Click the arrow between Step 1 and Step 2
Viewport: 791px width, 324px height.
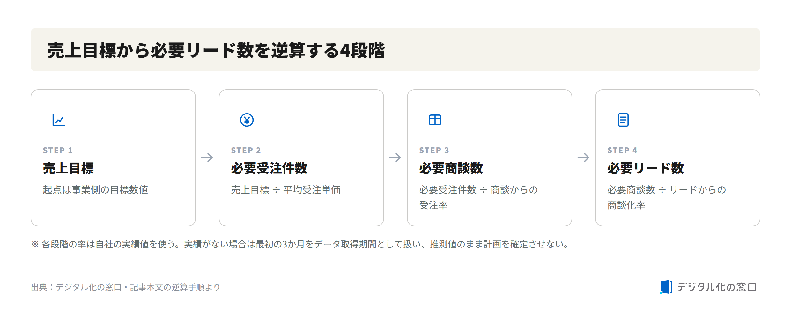207,158
